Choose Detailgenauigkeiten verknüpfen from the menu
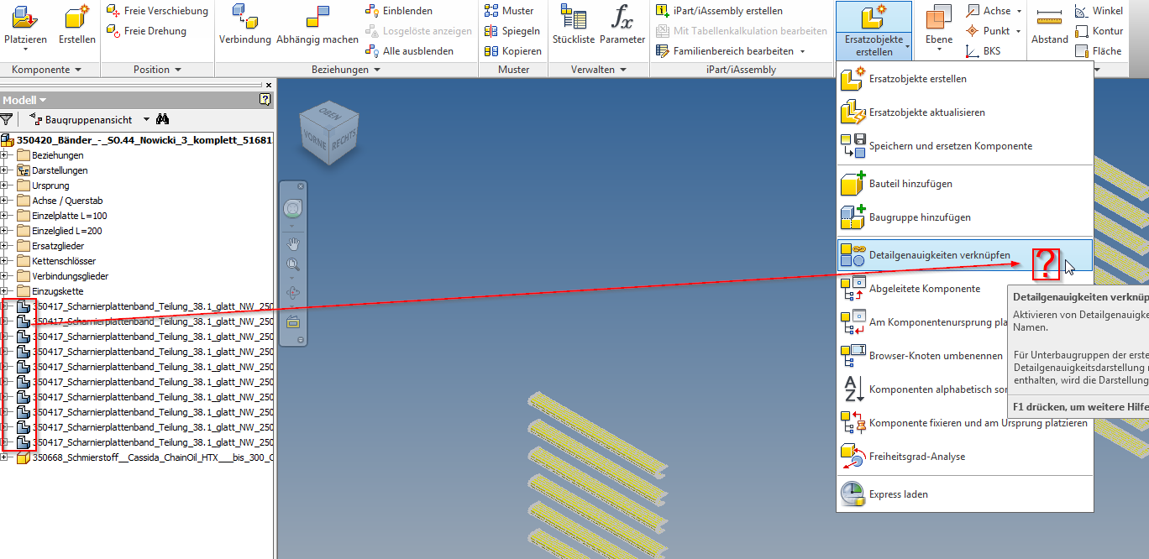Viewport: 1149px width, 559px height. click(x=932, y=255)
